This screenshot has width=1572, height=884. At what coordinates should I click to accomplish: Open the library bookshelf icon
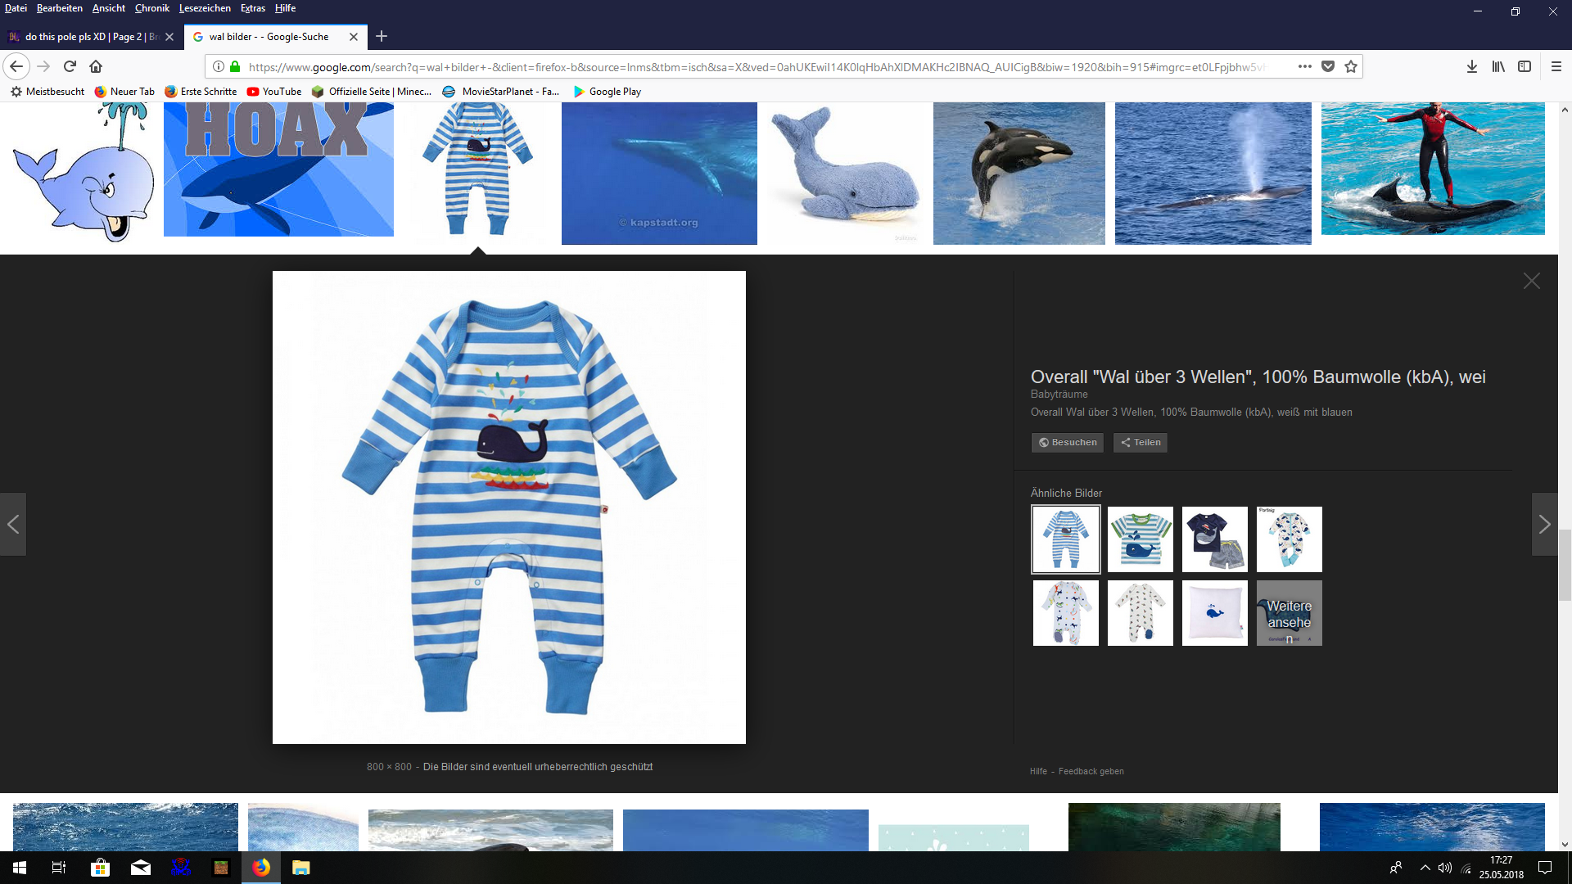1498,66
